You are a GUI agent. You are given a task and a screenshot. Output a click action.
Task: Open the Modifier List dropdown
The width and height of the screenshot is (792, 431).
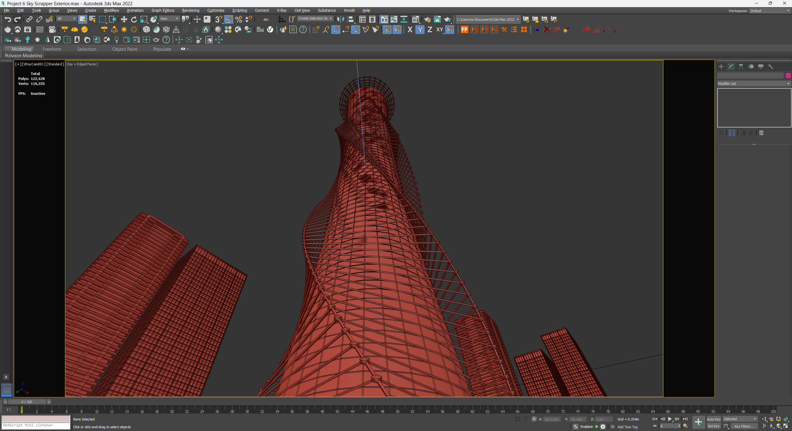click(x=754, y=84)
